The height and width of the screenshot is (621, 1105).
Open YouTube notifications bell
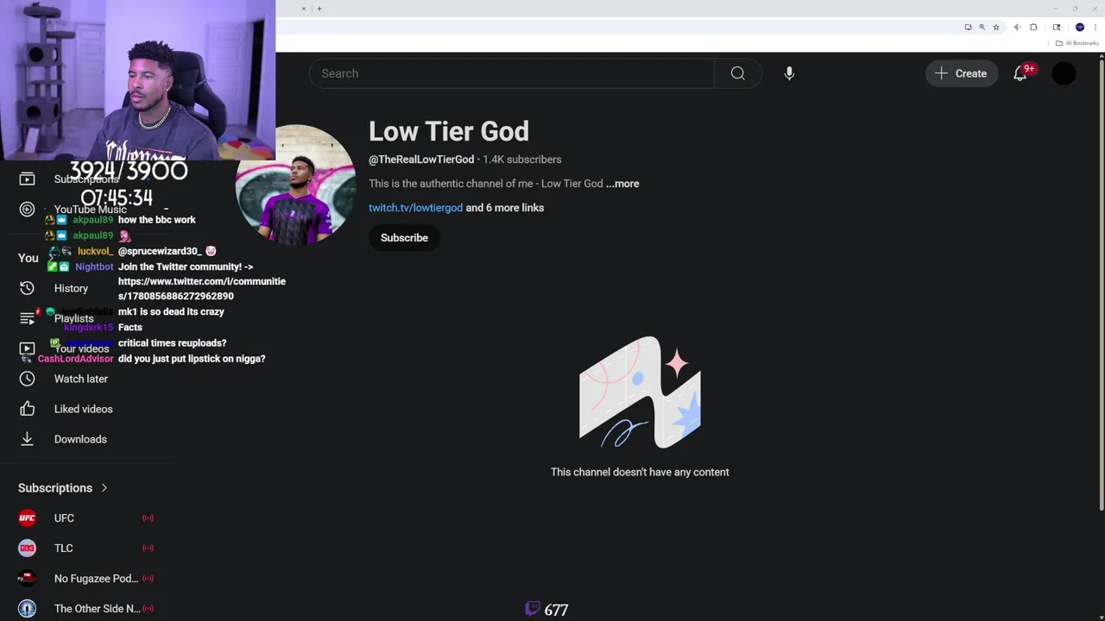click(x=1020, y=73)
